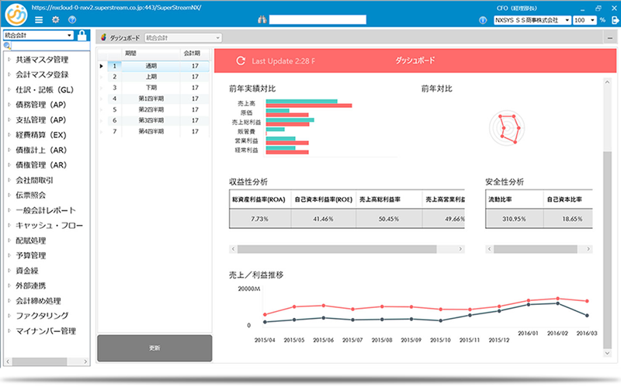Image resolution: width=621 pixels, height=391 pixels.
Task: Open the 統合会計 module dropdown in sidebar
Action: tap(70, 35)
